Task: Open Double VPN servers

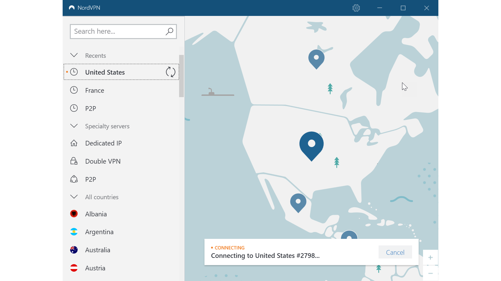Action: [121, 161]
